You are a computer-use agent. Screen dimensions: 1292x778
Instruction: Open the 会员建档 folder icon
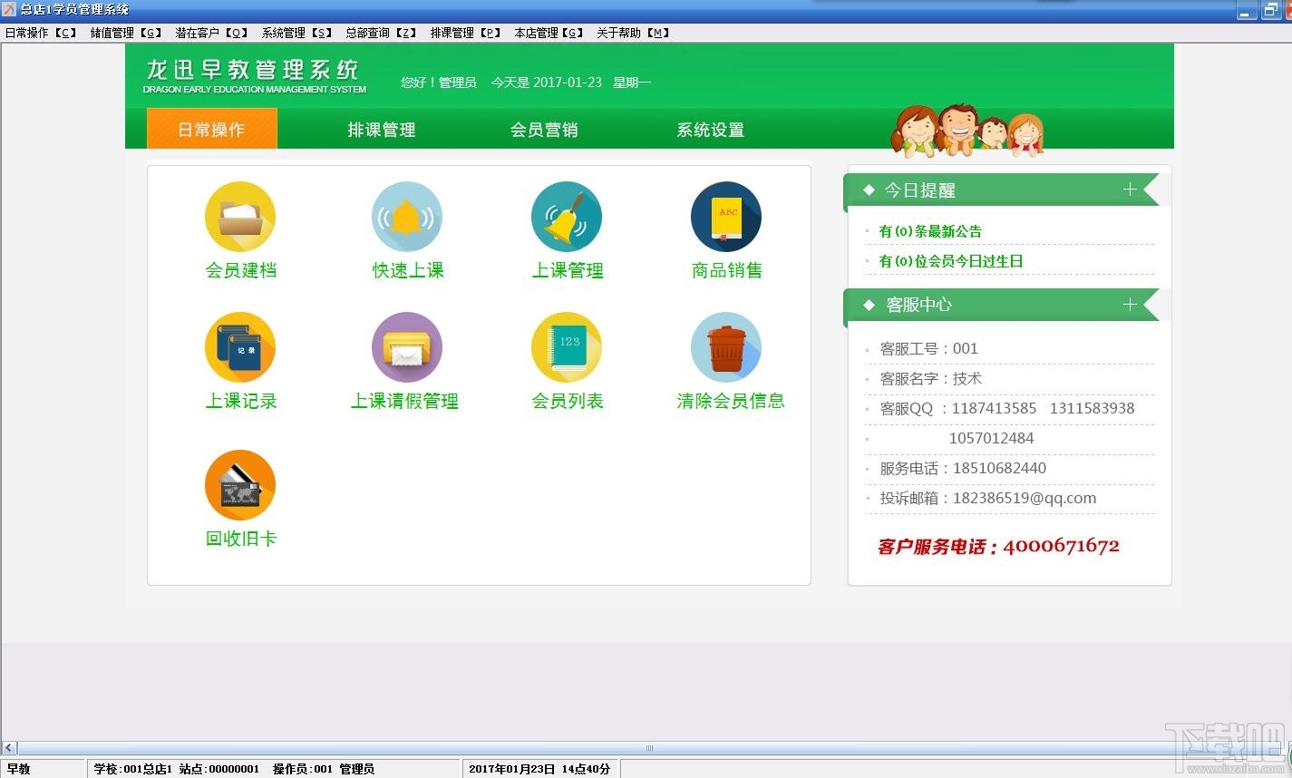[240, 217]
